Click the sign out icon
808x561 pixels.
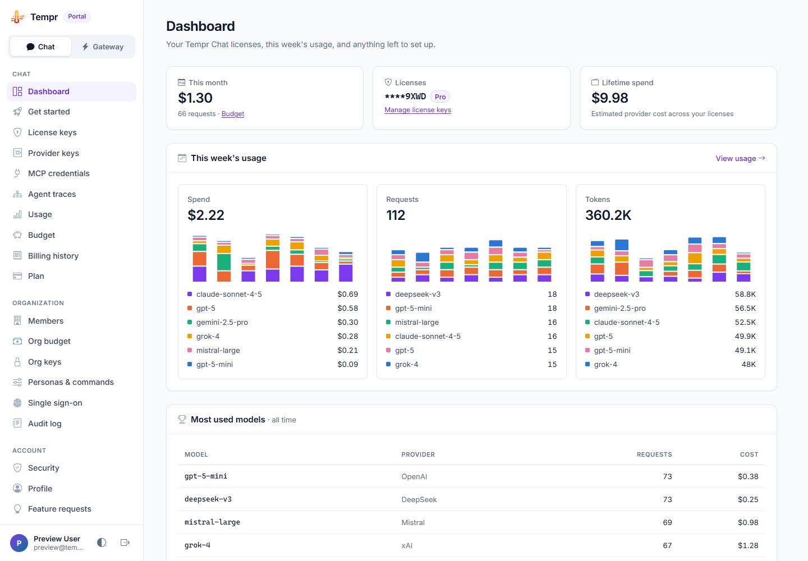125,542
